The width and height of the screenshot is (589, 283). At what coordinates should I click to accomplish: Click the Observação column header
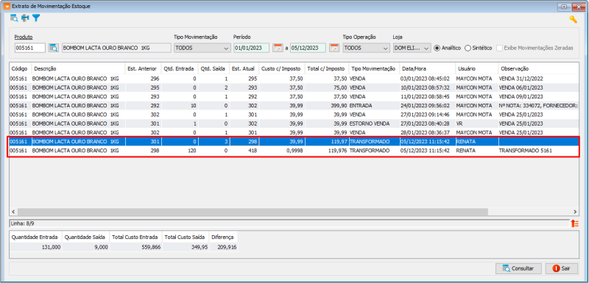click(x=538, y=68)
